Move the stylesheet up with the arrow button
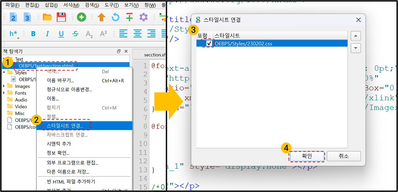 click(355, 36)
